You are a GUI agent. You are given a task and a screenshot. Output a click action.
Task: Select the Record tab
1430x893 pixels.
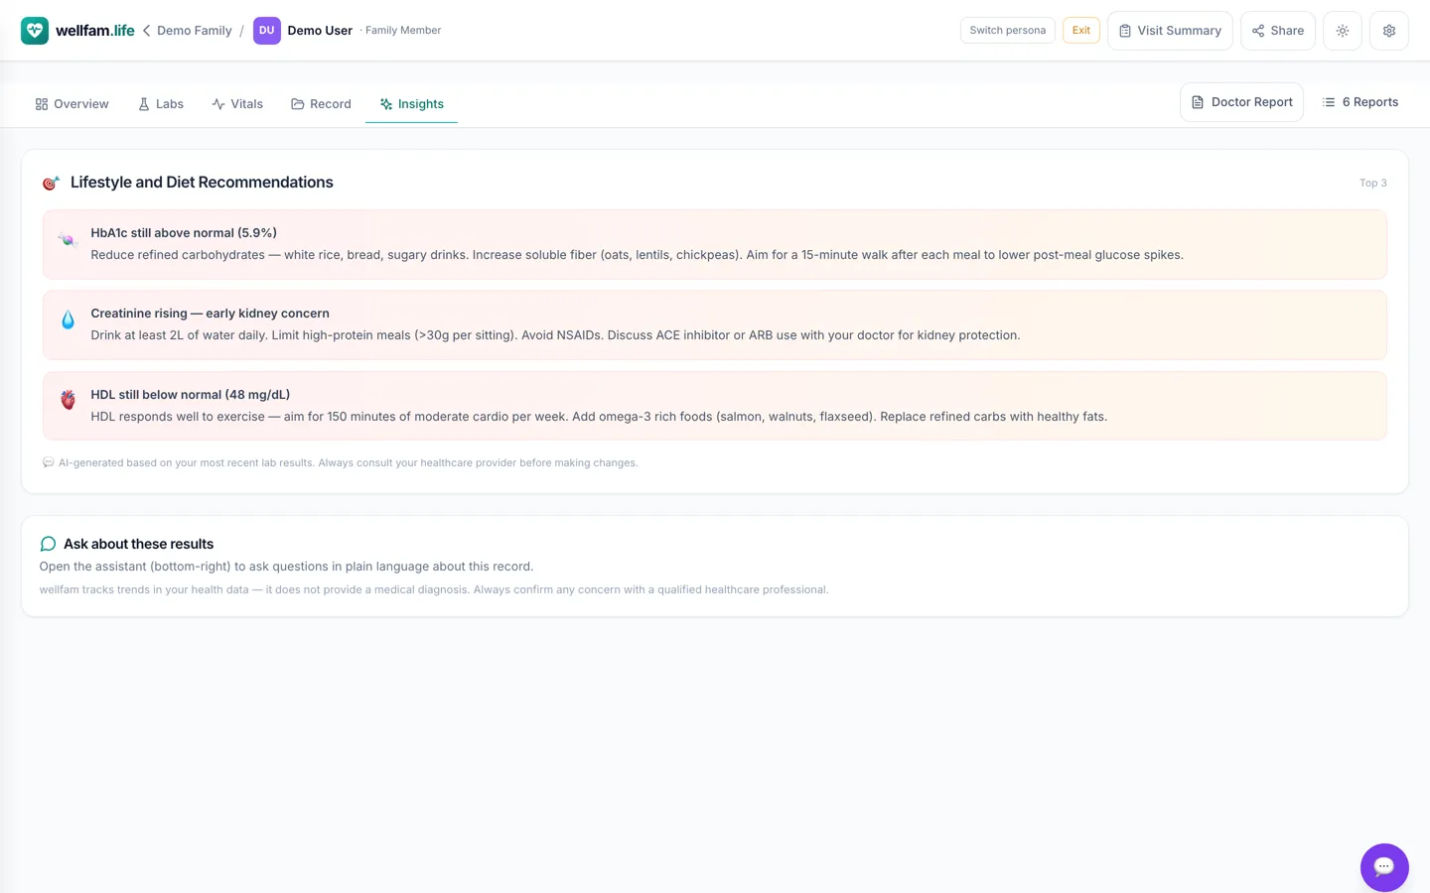(321, 104)
